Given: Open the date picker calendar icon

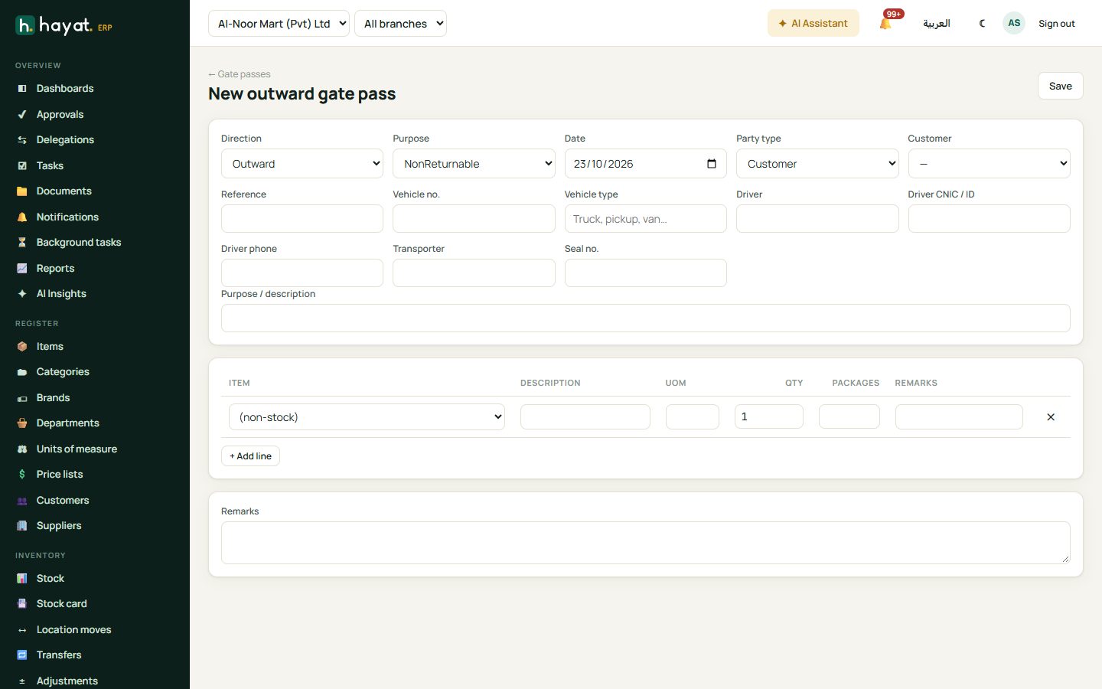Looking at the screenshot, I should 712,164.
